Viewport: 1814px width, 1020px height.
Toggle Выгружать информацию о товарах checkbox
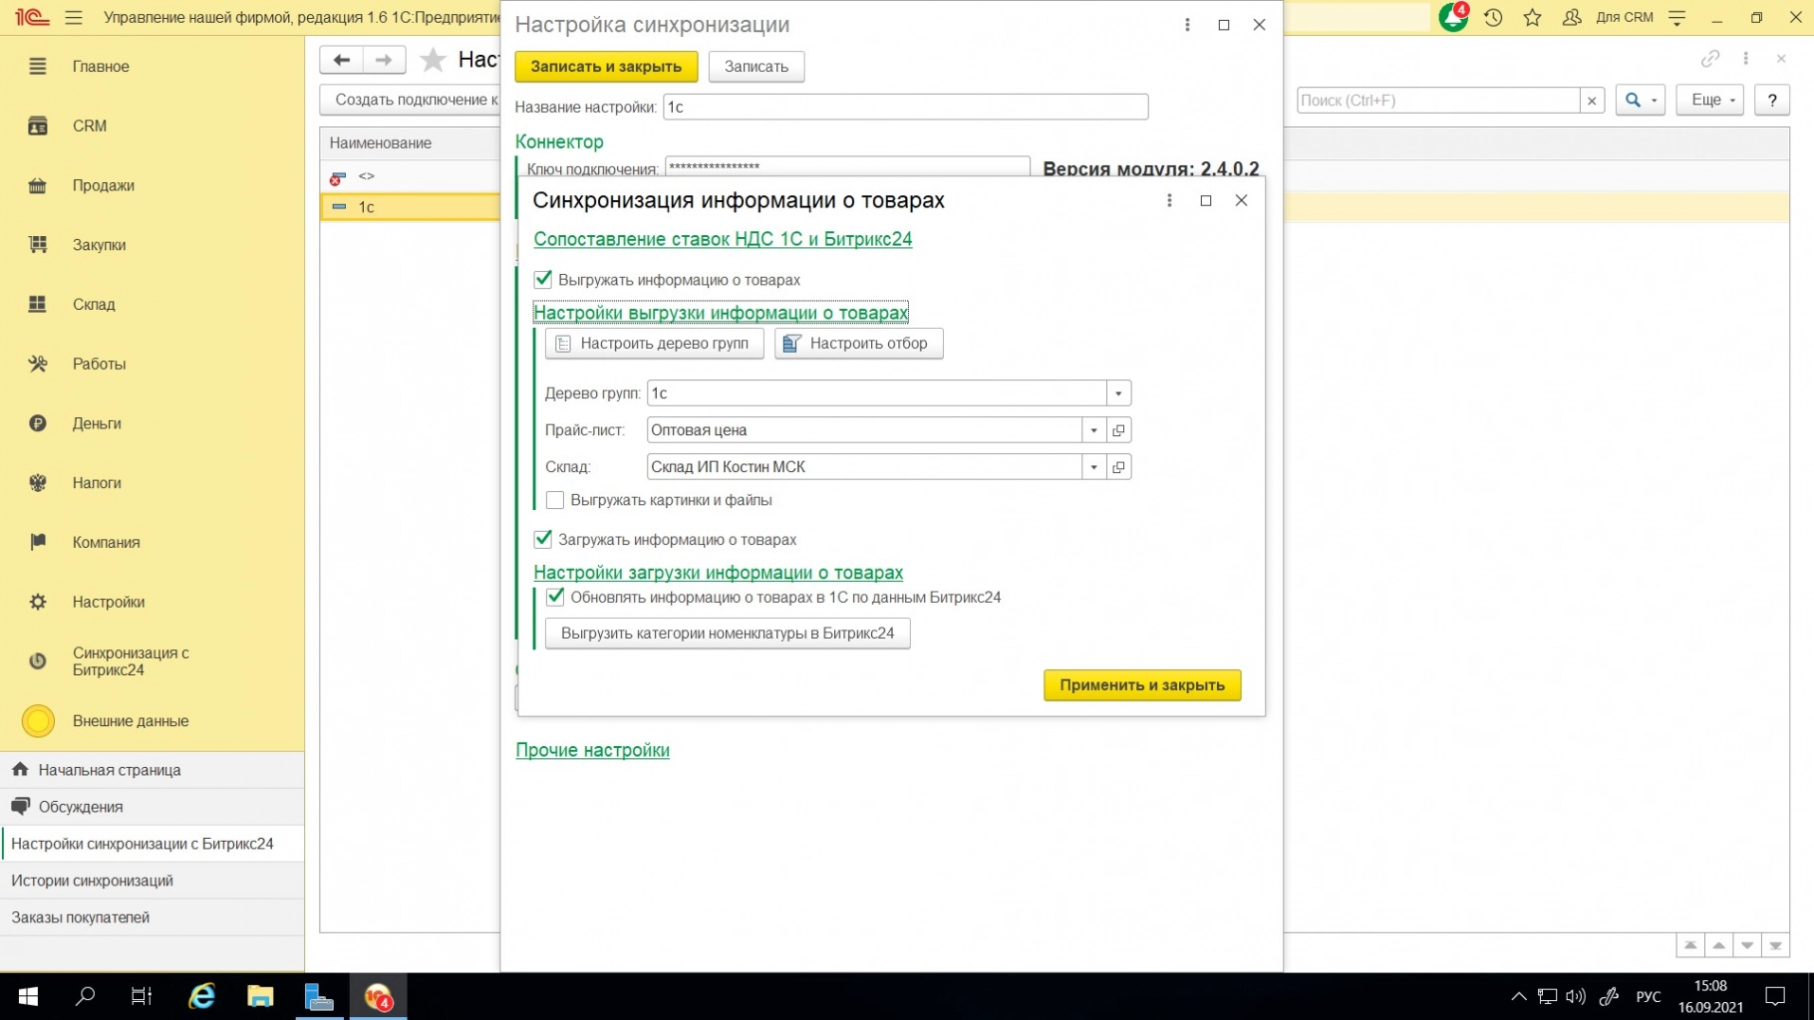click(543, 280)
